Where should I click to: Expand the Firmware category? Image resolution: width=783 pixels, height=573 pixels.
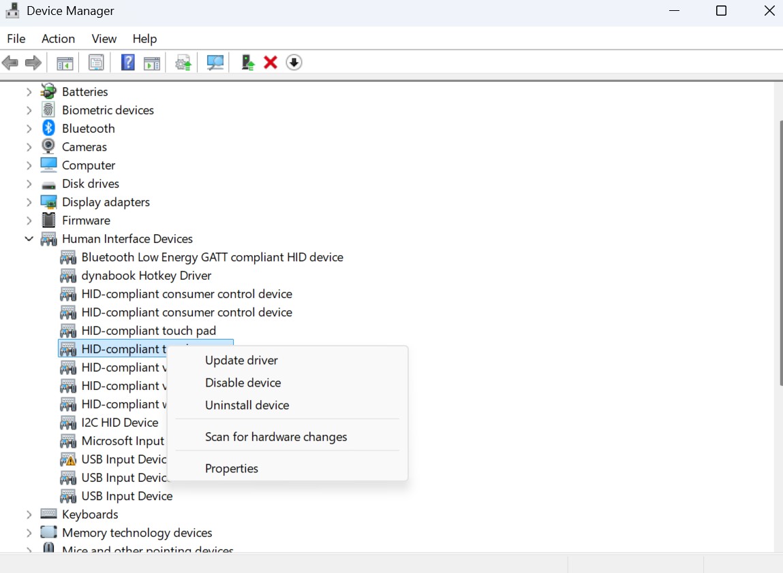[x=29, y=220]
